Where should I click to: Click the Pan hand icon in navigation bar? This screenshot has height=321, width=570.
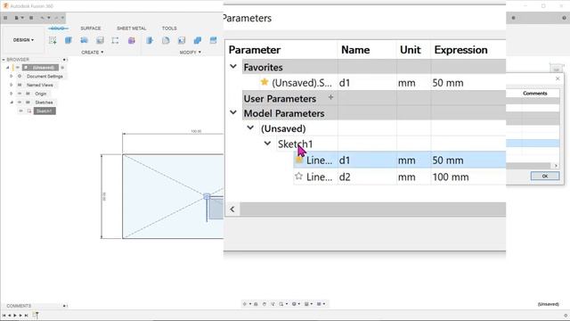(x=265, y=304)
